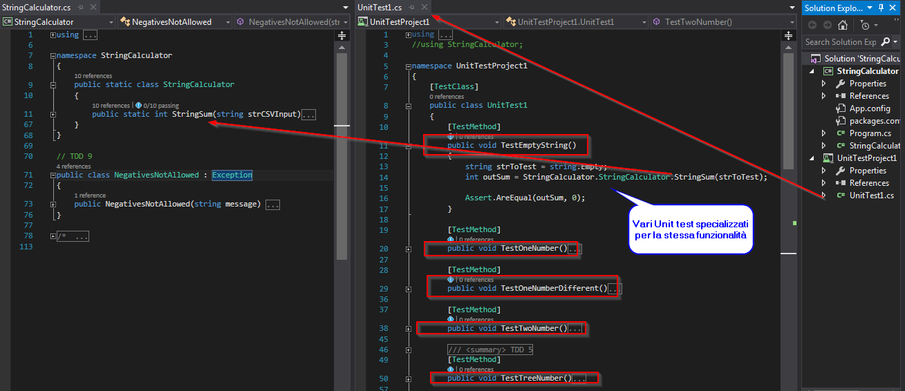Click the highlighted Exception base type
This screenshot has height=391, width=905.
click(x=232, y=175)
